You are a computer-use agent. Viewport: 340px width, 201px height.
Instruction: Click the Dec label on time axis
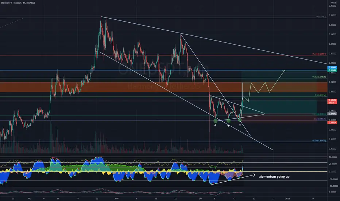(x=201, y=198)
